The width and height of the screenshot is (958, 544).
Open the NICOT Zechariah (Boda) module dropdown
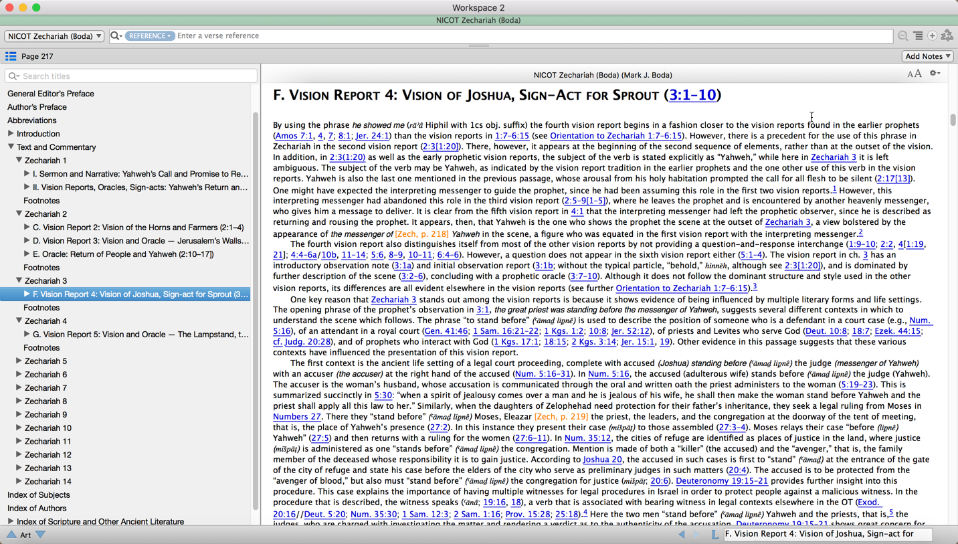point(54,36)
